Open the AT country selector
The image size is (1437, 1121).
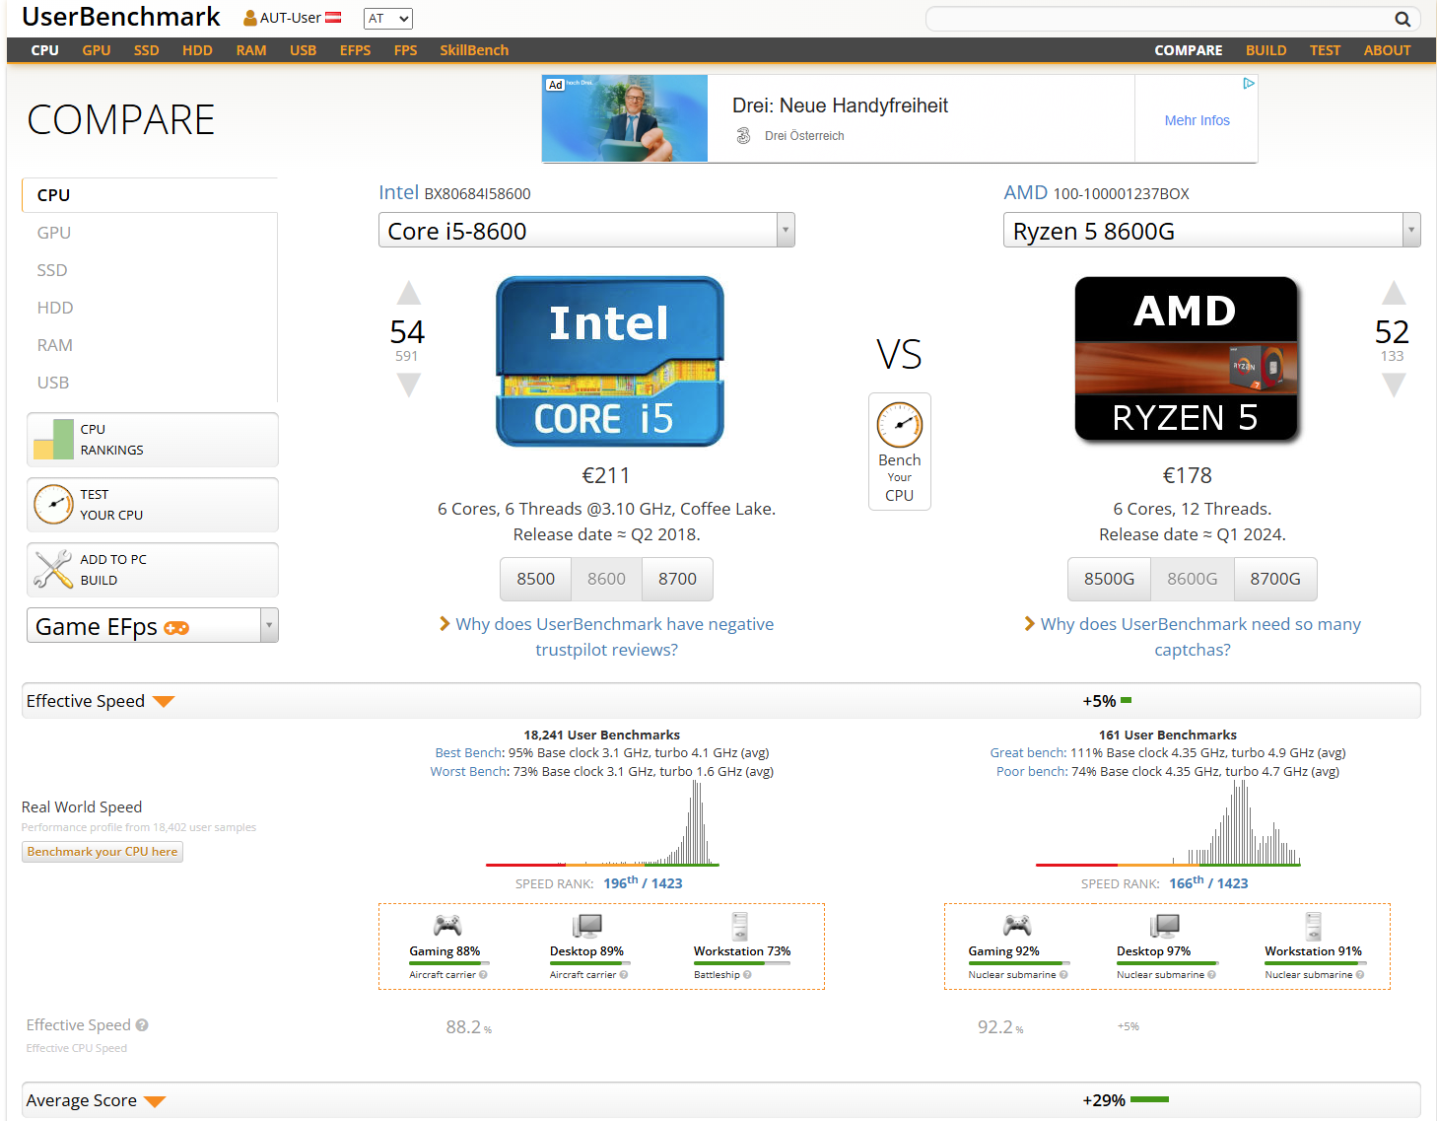point(388,19)
